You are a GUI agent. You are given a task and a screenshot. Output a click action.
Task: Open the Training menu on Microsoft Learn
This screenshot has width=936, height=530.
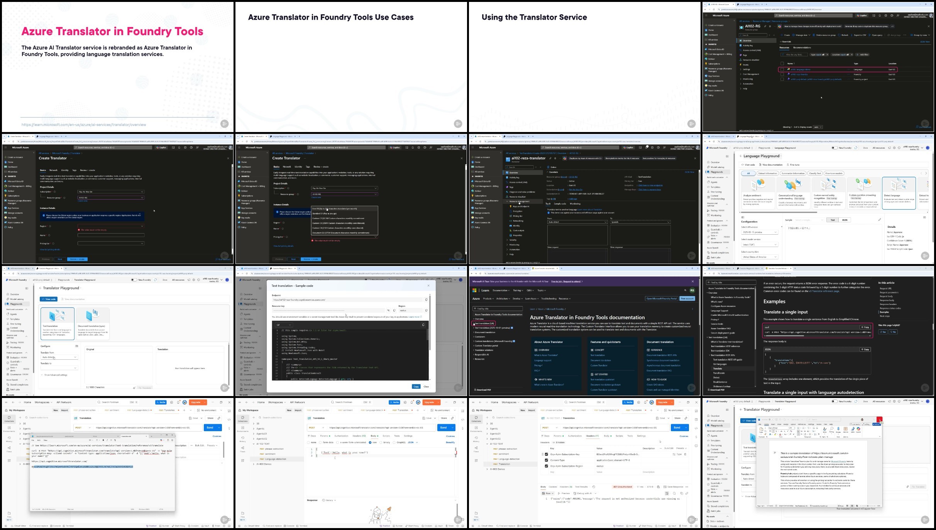(x=518, y=290)
